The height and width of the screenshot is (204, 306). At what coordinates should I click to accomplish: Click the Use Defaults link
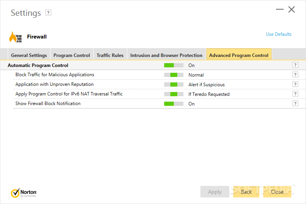279,34
